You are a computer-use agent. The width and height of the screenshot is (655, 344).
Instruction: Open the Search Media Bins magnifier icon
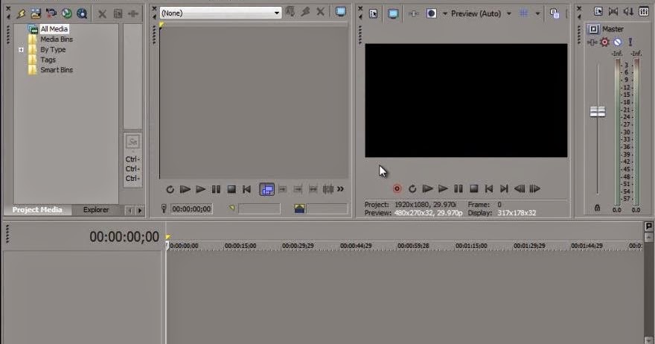[x=82, y=14]
